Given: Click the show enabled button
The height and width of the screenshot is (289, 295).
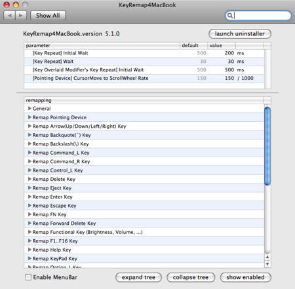Looking at the screenshot, I should [x=246, y=277].
